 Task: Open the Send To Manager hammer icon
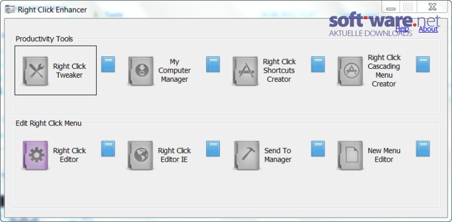[x=246, y=156]
